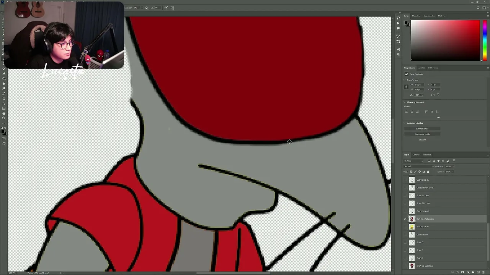Open the search magnifier in the top bar
490x275 pixels.
point(478,8)
